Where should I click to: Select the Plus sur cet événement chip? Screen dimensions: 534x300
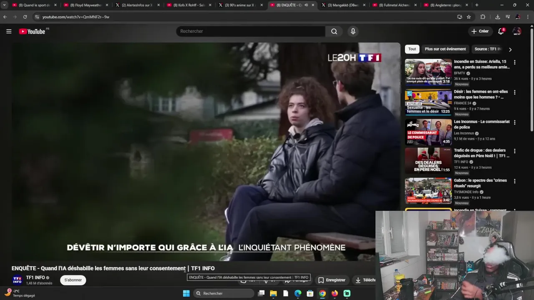point(445,49)
